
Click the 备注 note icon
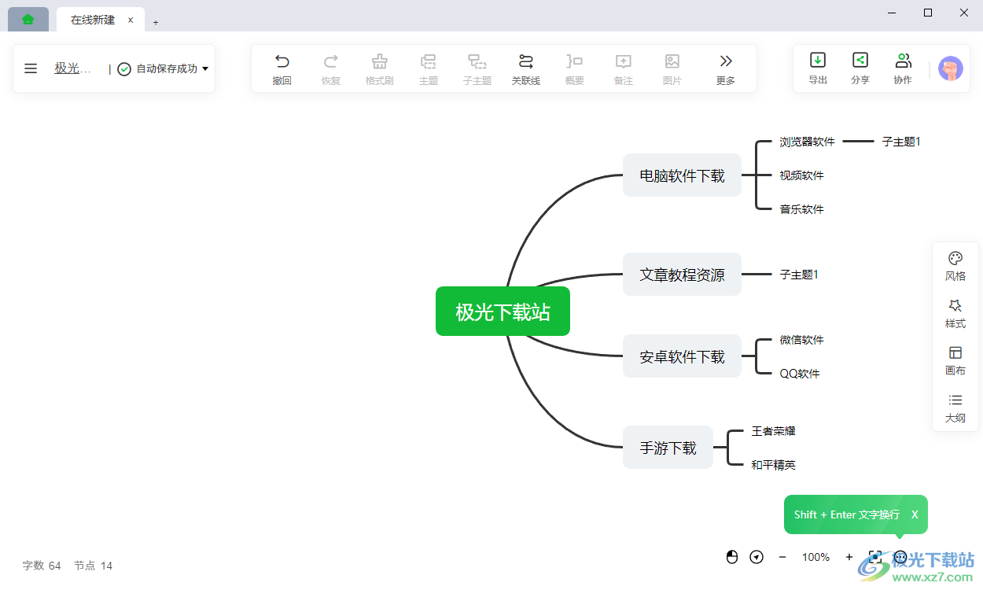(x=624, y=61)
